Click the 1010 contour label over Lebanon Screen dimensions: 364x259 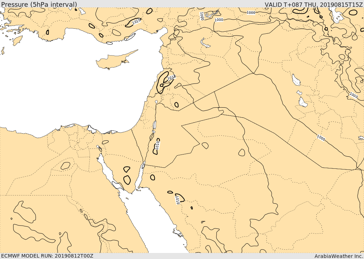point(172,77)
